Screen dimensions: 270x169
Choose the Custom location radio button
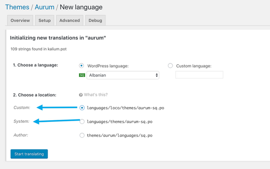click(x=82, y=108)
